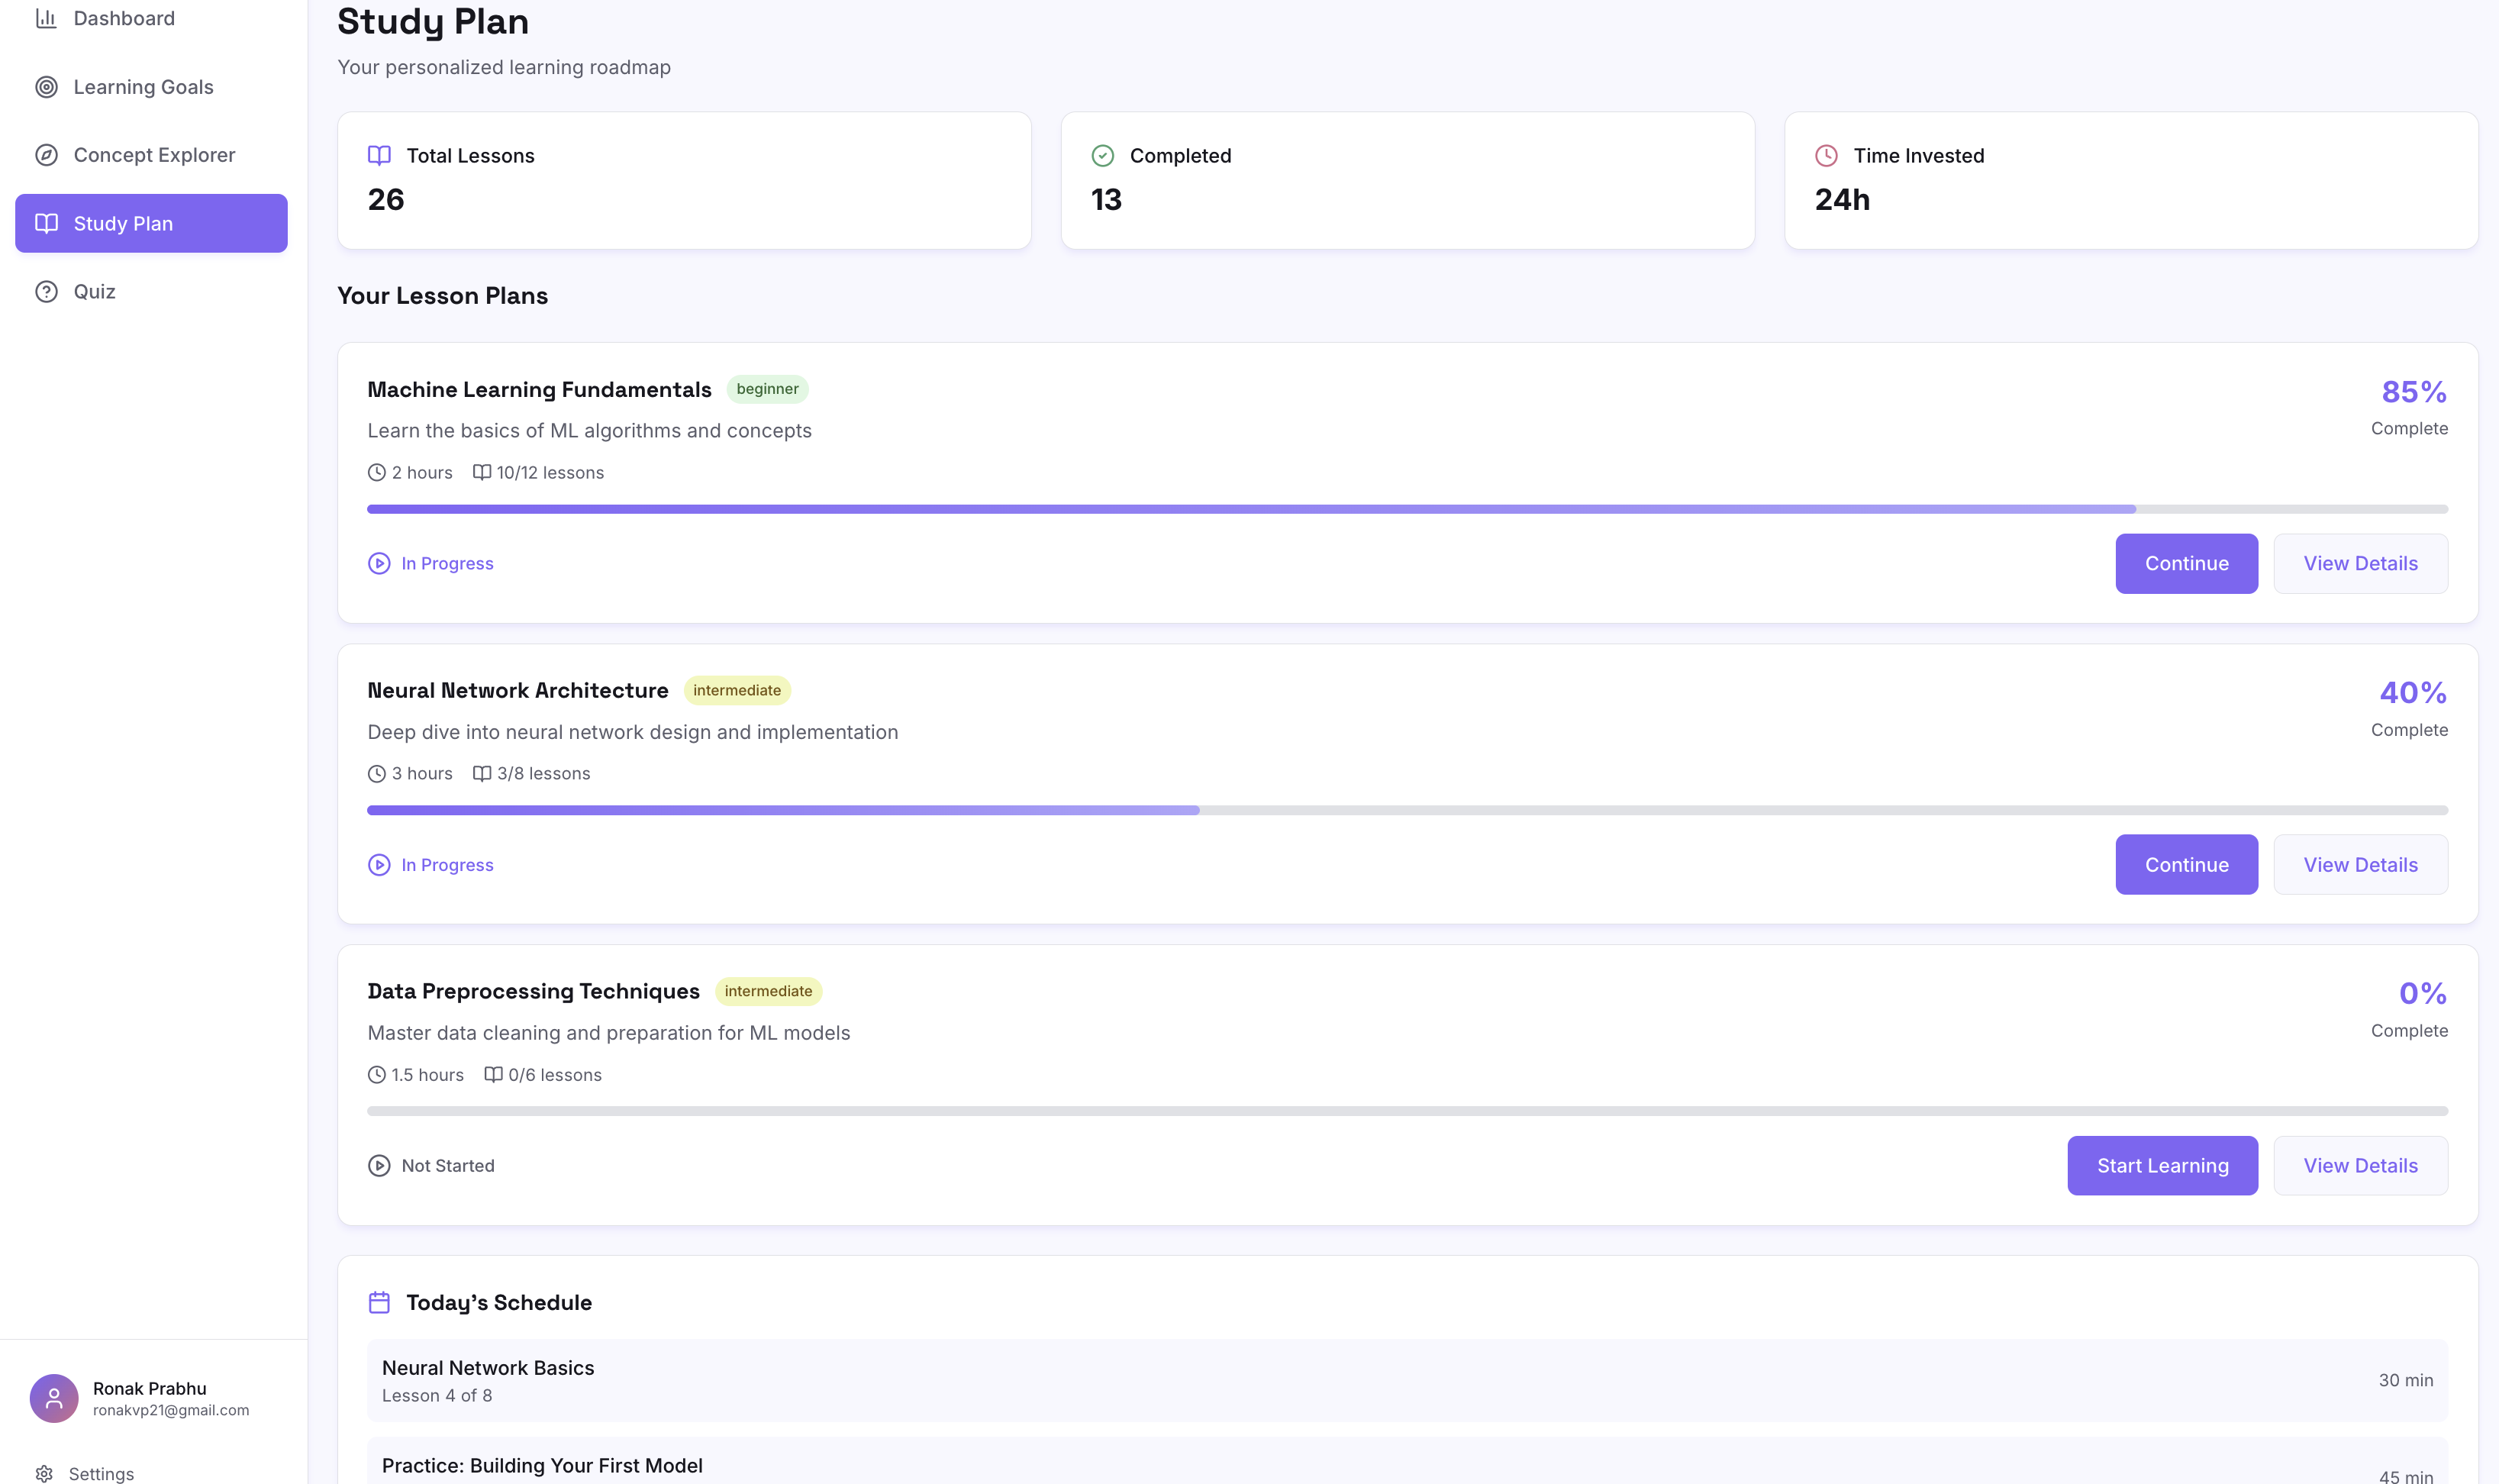
Task: Click the Learning Goals target icon
Action: click(46, 87)
